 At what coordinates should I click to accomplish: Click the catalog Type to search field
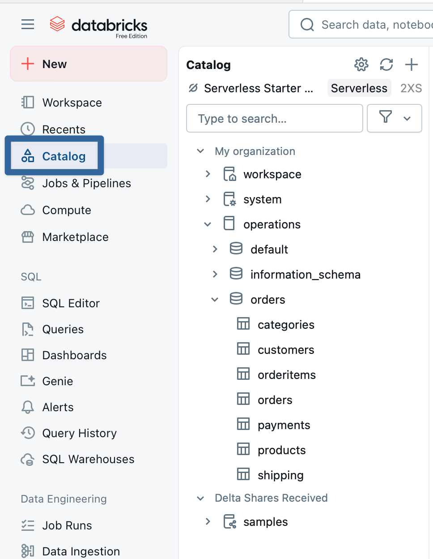point(275,118)
